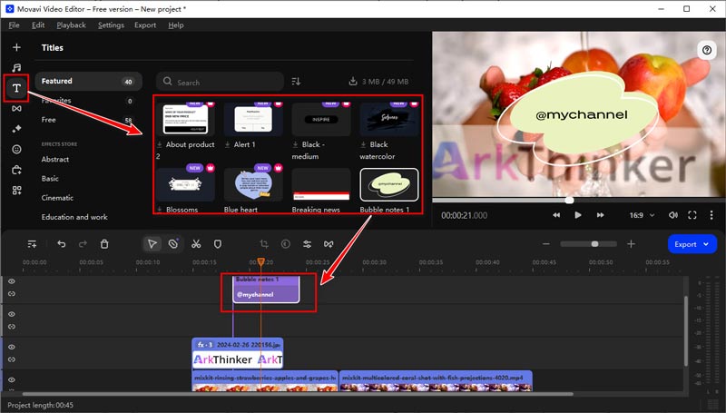Click the sort titles icon

click(296, 82)
